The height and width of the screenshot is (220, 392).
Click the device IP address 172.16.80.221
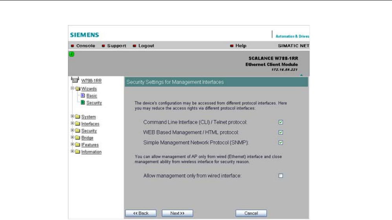[x=284, y=70]
